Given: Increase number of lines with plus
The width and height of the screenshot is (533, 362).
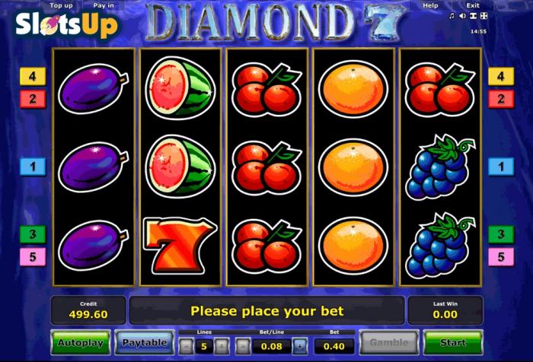Looking at the screenshot, I should pyautogui.click(x=222, y=346).
